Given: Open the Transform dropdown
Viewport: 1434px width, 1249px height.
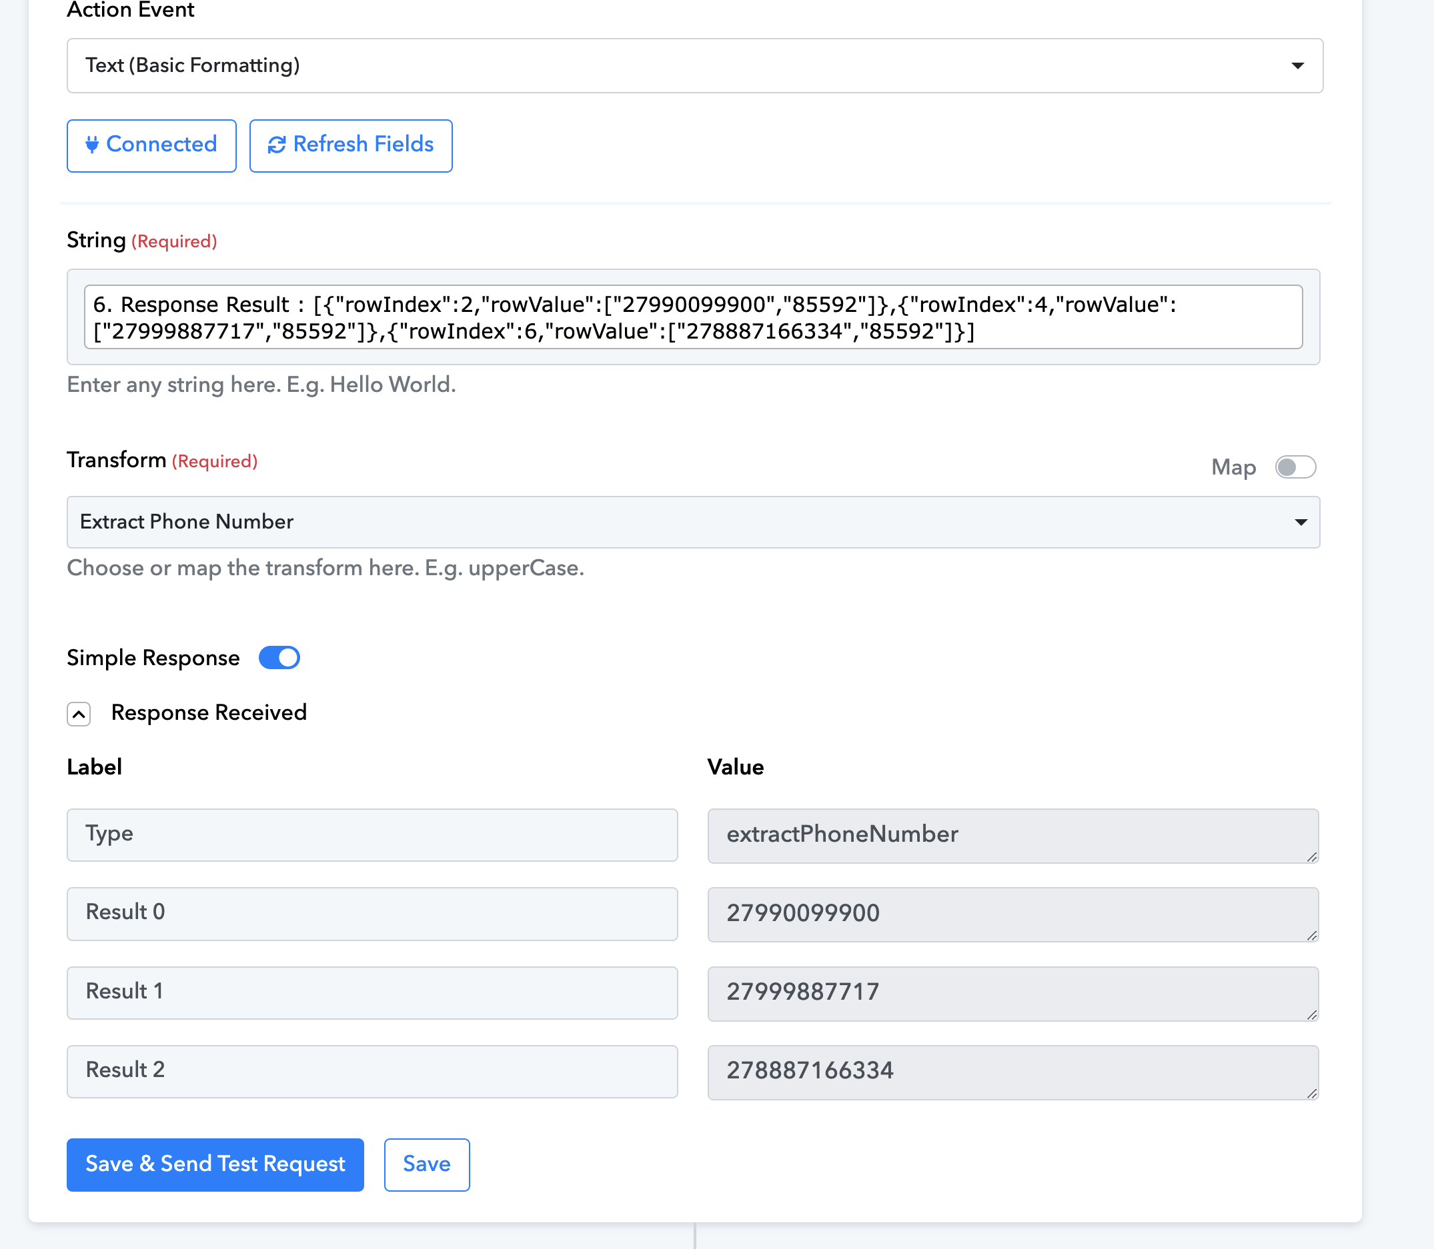Looking at the screenshot, I should (693, 522).
